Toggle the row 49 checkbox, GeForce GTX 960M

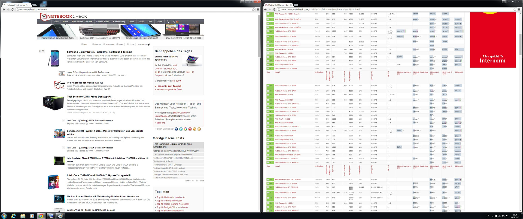coord(268,130)
